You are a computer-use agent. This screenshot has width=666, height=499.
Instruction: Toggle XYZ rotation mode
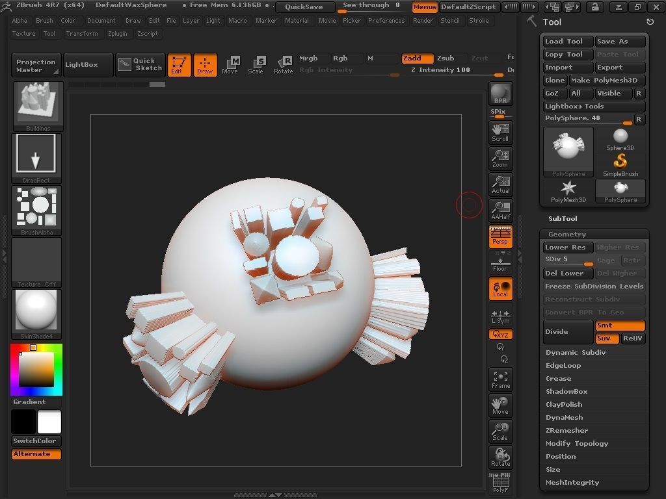500,335
